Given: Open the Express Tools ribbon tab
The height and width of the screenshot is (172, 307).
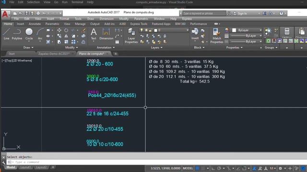Looking at the screenshot, I should coord(139,24).
